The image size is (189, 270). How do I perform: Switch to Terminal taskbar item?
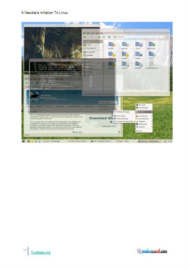(149, 141)
